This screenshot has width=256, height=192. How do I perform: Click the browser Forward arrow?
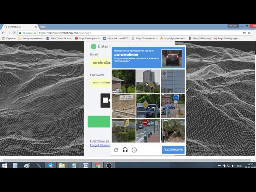pos(9,33)
